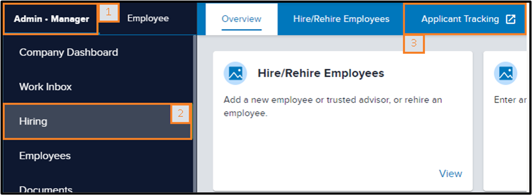The width and height of the screenshot is (532, 195).
Task: Go to Company Dashboard in sidebar
Action: point(69,52)
